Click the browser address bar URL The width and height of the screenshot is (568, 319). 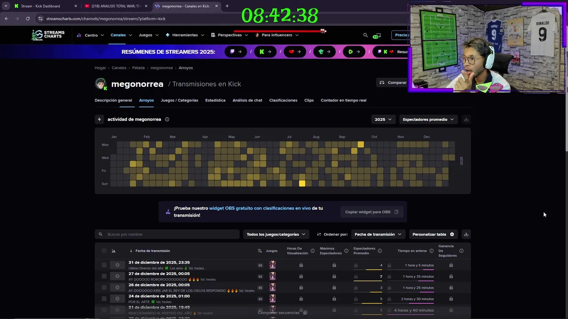[x=106, y=19]
